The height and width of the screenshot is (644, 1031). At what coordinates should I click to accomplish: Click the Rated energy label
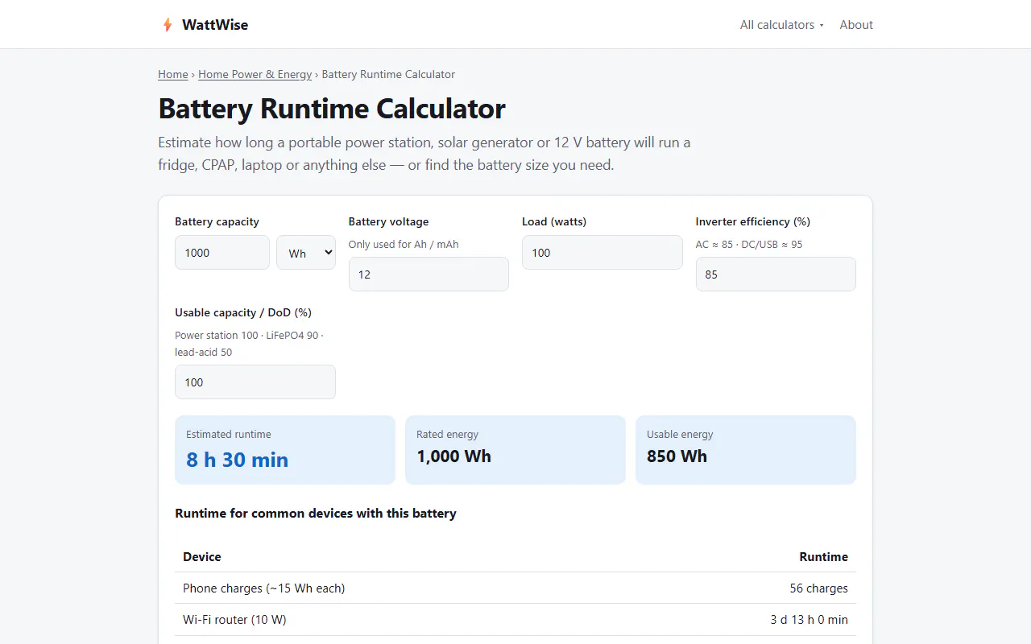(x=448, y=435)
